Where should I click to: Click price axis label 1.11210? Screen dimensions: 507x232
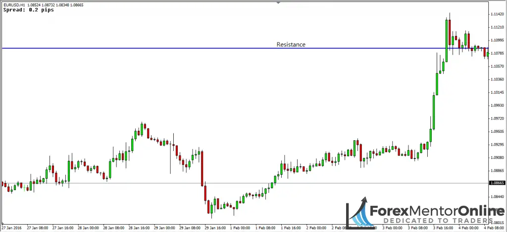point(497,27)
